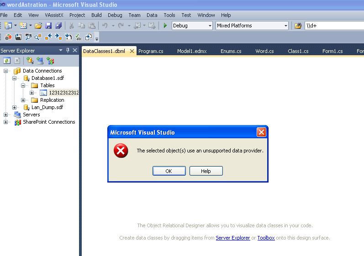This screenshot has height=256, width=364.
Task: Click the New Project toolbar icon
Action: 8,26
